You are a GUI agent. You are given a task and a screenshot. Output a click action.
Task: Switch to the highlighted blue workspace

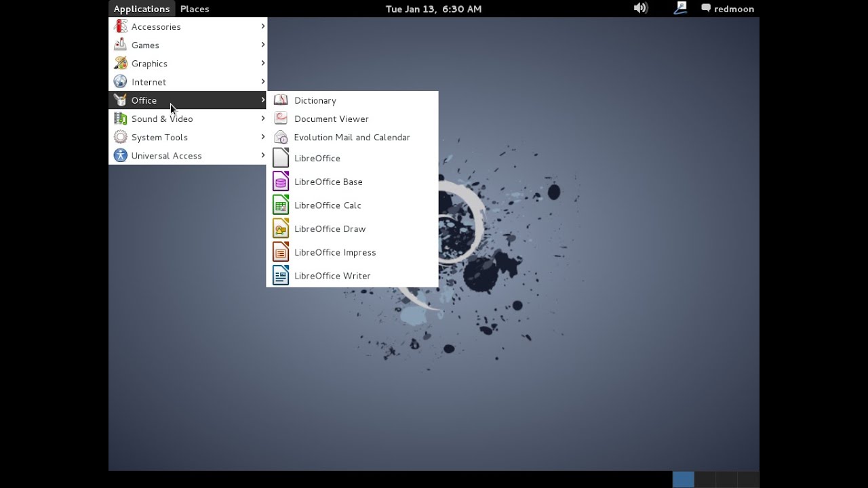point(684,479)
